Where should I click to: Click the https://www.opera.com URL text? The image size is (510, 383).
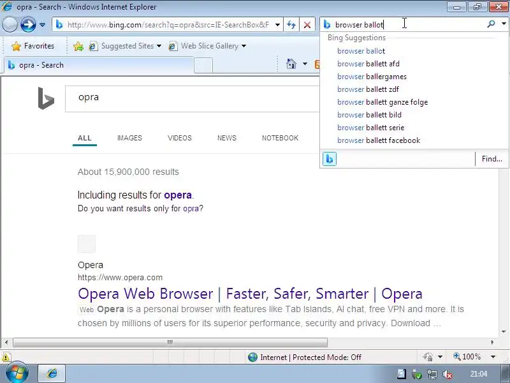tap(120, 278)
